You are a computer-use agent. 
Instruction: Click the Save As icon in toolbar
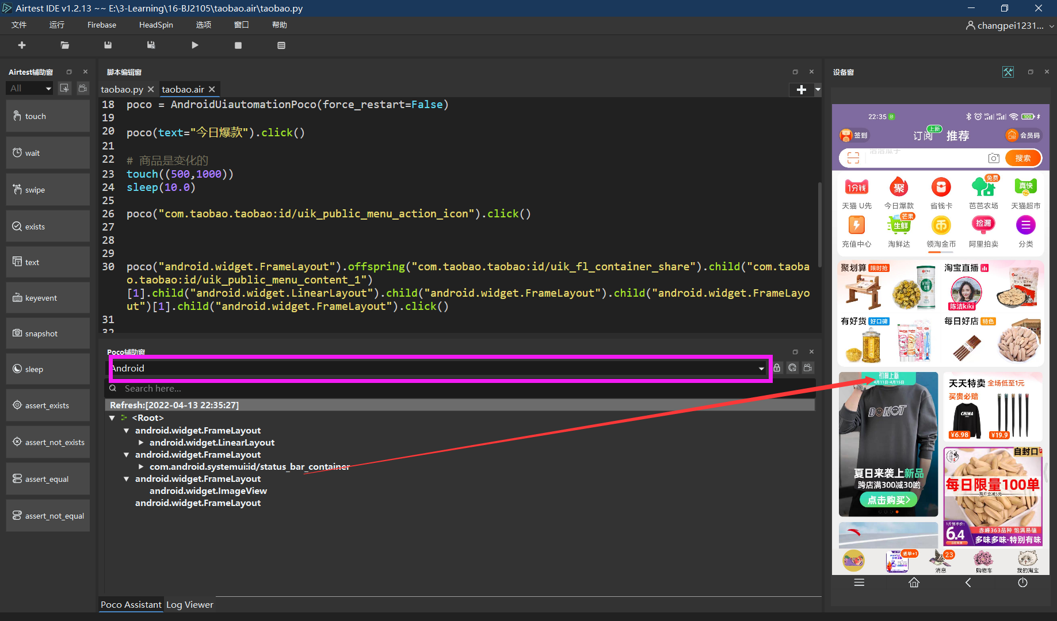tap(151, 45)
